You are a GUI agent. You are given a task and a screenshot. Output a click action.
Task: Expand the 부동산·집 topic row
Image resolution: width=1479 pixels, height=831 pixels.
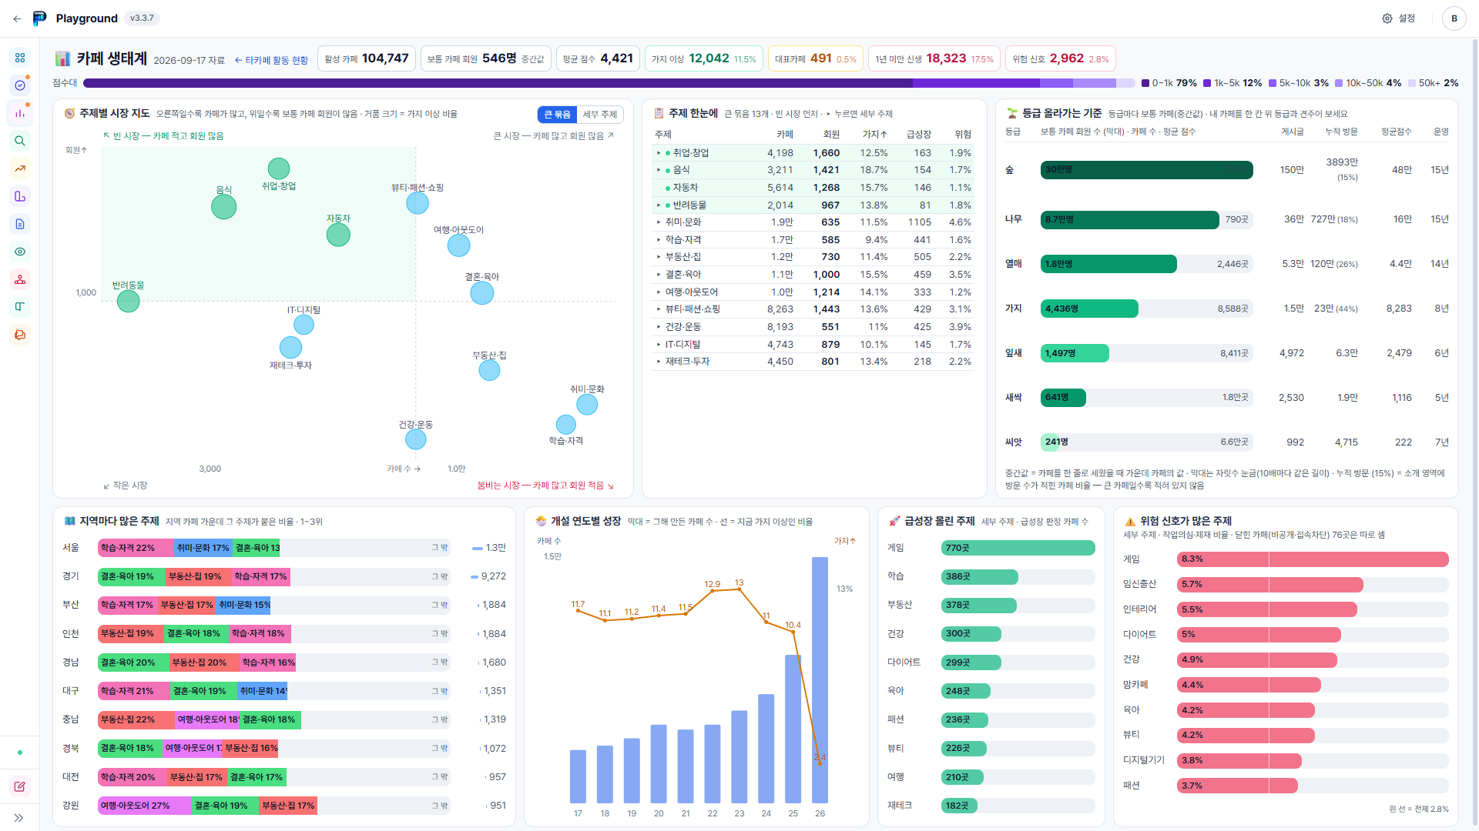pyautogui.click(x=812, y=257)
